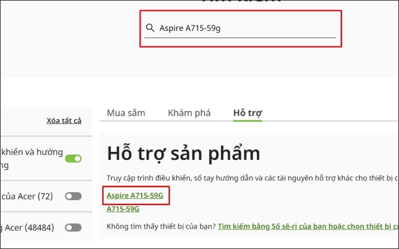Screen dimensions: 399x249
Task: Click the 'Truy cập trình điều khiển' description text
Action: (252, 178)
